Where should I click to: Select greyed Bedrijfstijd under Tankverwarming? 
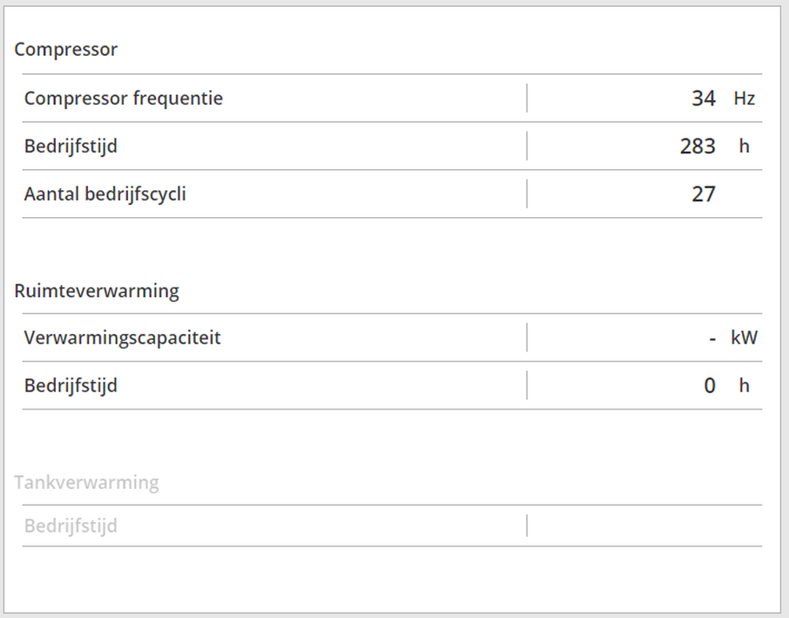[x=71, y=526]
